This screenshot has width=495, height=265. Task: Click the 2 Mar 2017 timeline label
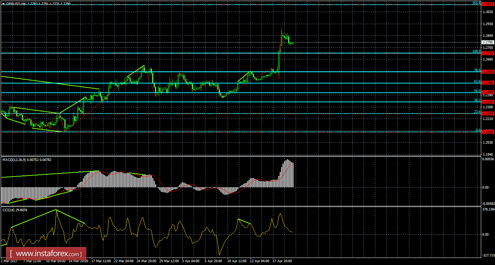click(8, 261)
